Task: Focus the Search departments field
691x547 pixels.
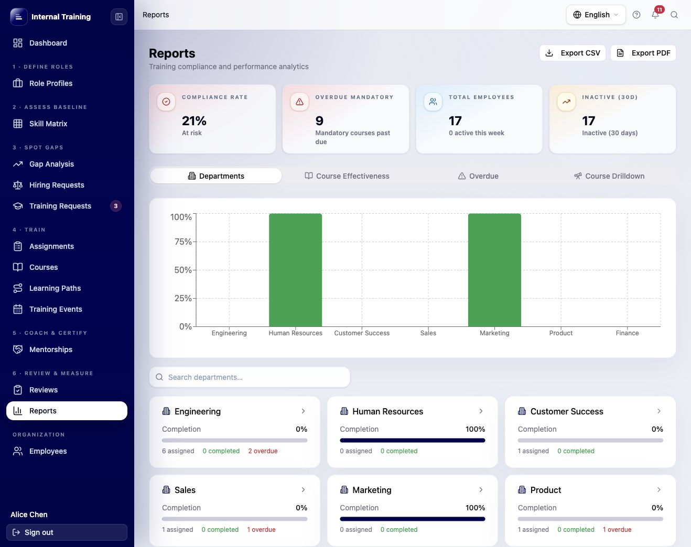Action: click(x=250, y=377)
